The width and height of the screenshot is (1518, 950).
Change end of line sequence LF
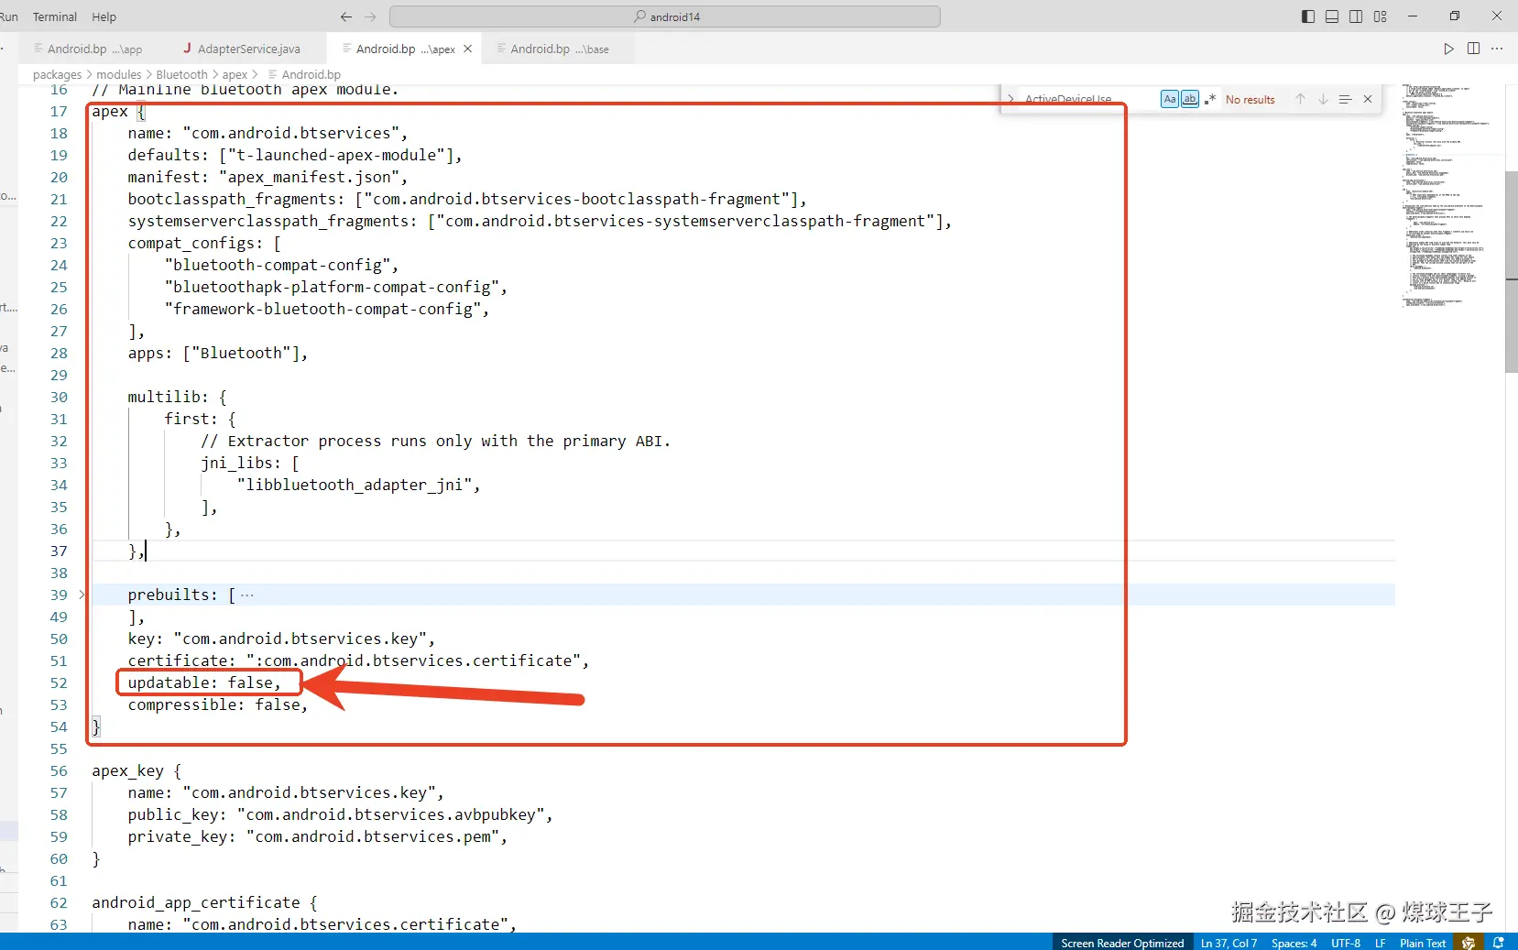coord(1380,943)
